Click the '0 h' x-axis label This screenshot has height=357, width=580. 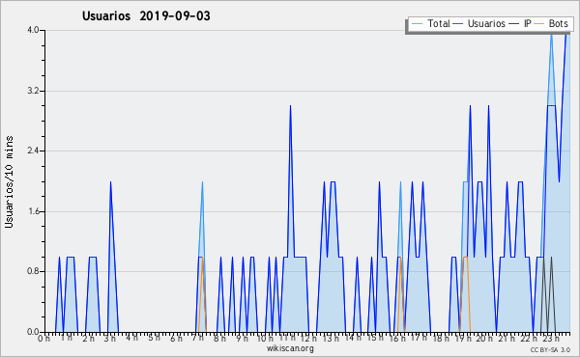pos(43,338)
